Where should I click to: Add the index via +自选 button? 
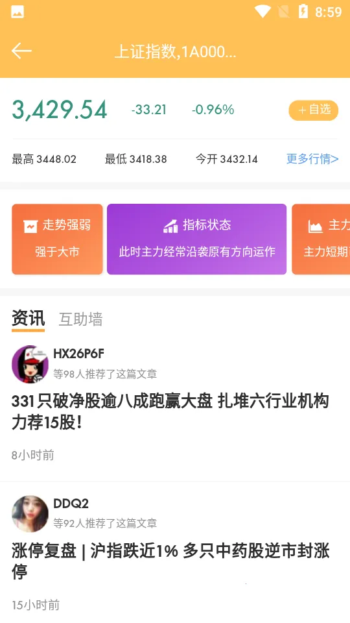point(314,110)
